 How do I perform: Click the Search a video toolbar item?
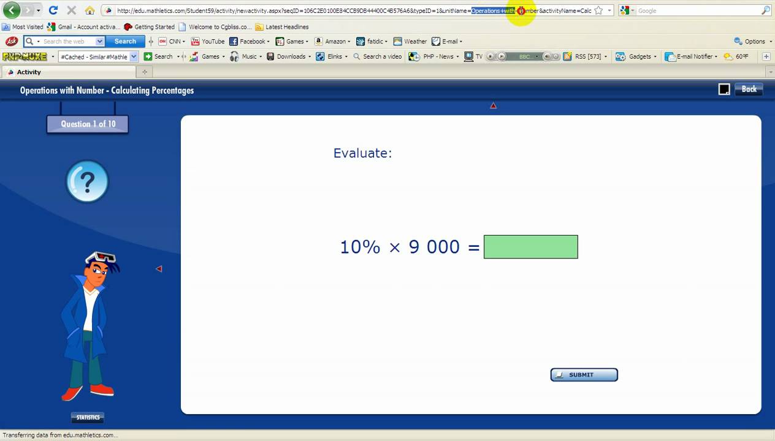click(x=377, y=56)
